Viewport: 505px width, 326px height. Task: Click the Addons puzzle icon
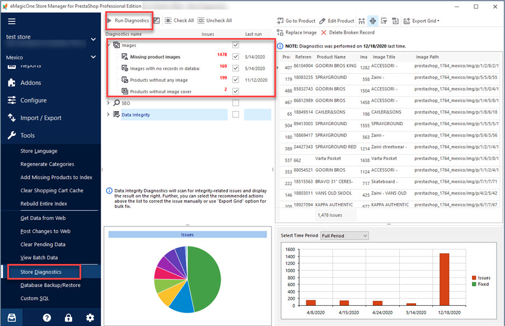[12, 83]
